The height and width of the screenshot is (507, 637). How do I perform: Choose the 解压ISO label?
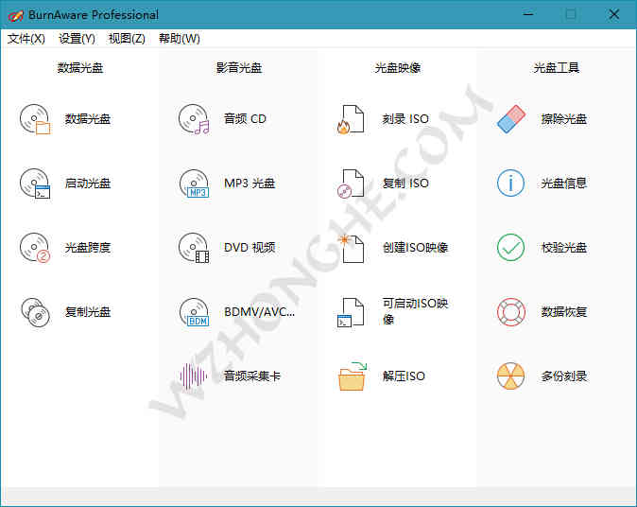[x=404, y=376]
